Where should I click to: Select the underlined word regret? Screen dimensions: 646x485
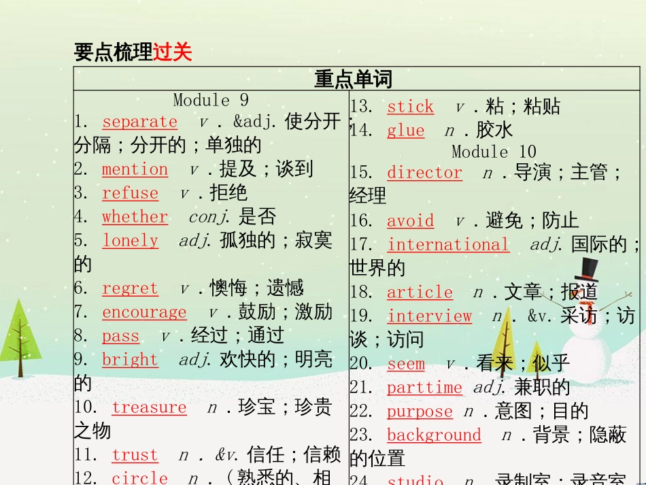pyautogui.click(x=130, y=288)
